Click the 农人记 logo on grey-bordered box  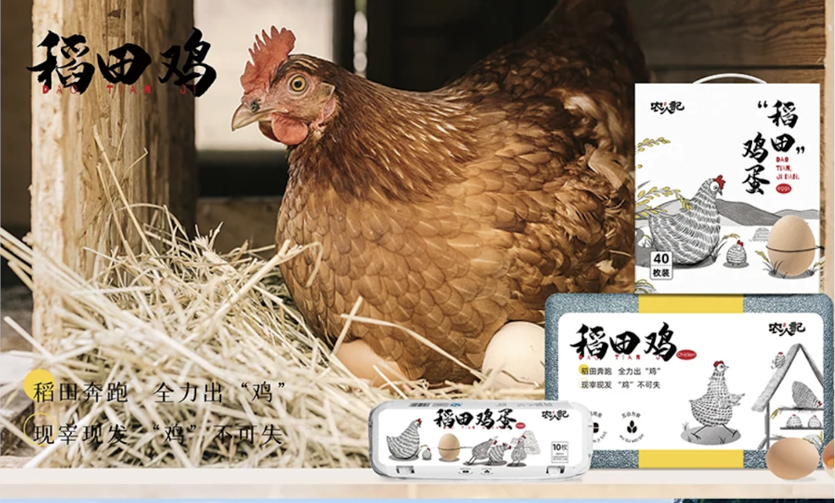(787, 328)
